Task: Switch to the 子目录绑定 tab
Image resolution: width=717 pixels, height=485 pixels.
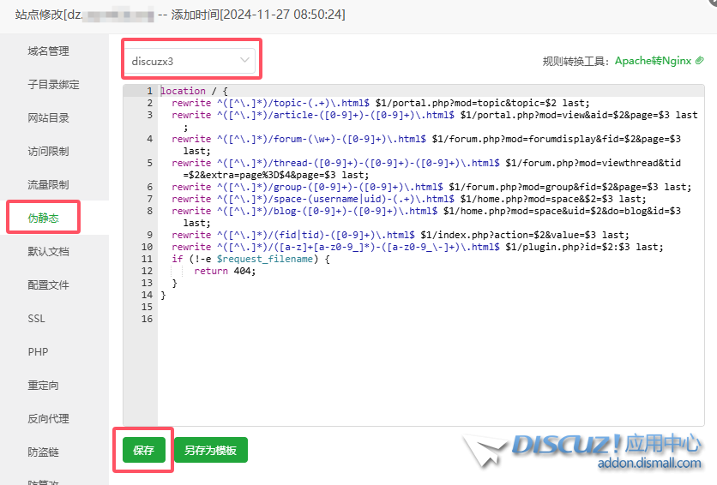Action: point(53,85)
